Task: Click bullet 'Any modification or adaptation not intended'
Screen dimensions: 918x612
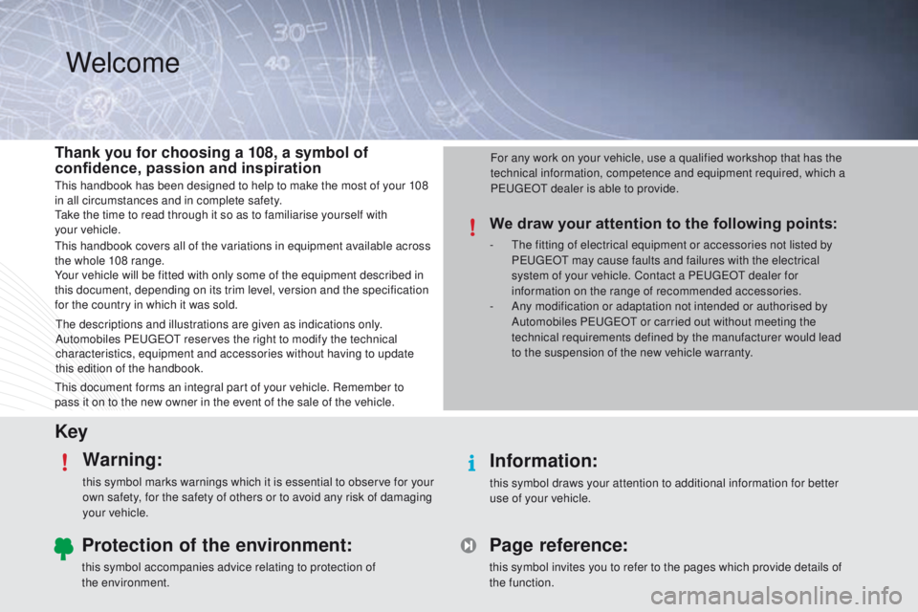Action: tap(676, 329)
